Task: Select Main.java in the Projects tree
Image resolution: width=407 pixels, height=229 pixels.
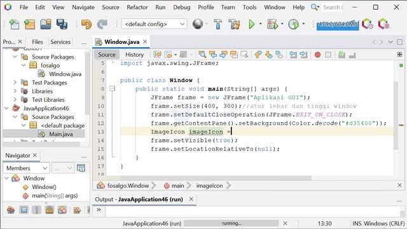Action: (x=61, y=134)
